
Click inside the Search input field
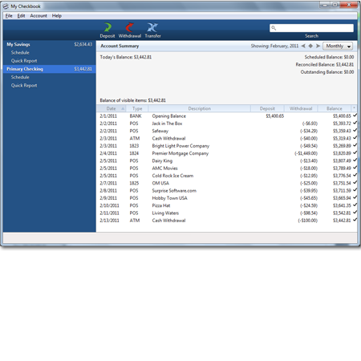click(x=314, y=28)
